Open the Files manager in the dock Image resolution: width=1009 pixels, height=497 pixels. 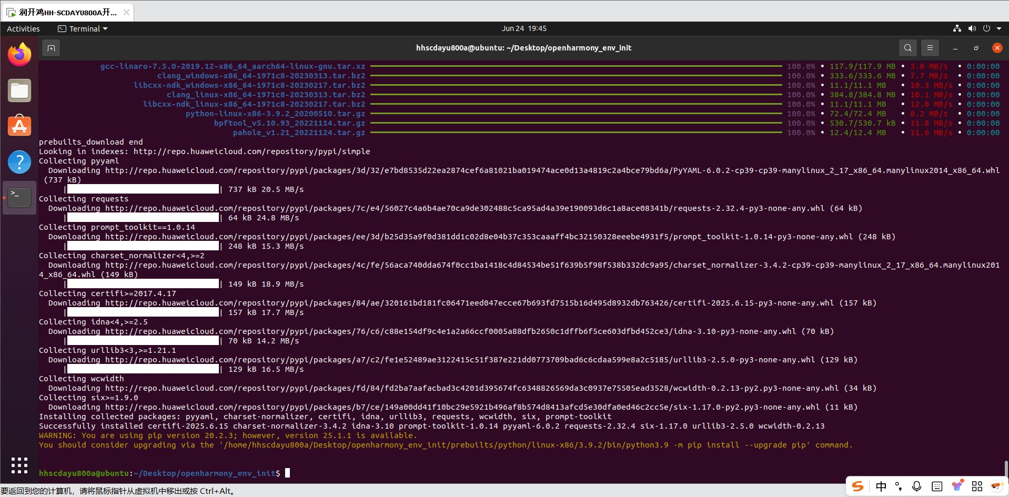[x=19, y=90]
